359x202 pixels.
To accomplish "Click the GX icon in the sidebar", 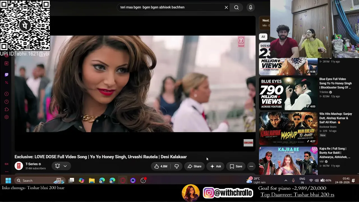I will (x=6, y=164).
